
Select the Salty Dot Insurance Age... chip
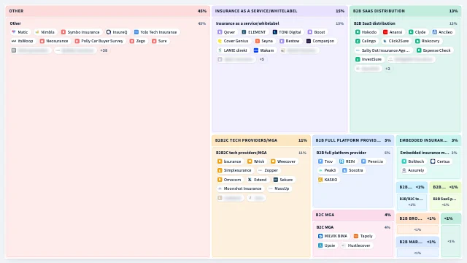(x=382, y=50)
